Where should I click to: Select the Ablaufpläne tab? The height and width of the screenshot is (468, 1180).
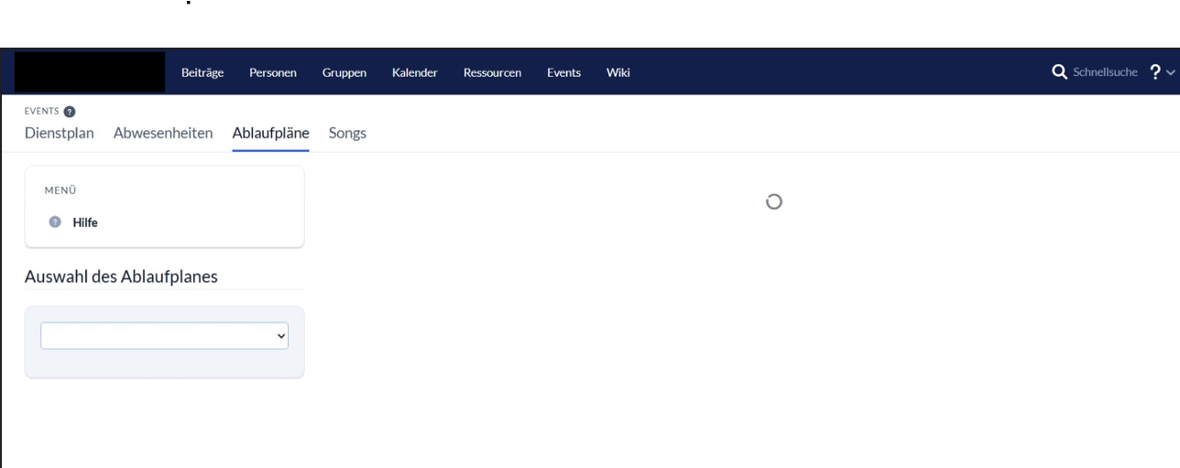click(271, 133)
